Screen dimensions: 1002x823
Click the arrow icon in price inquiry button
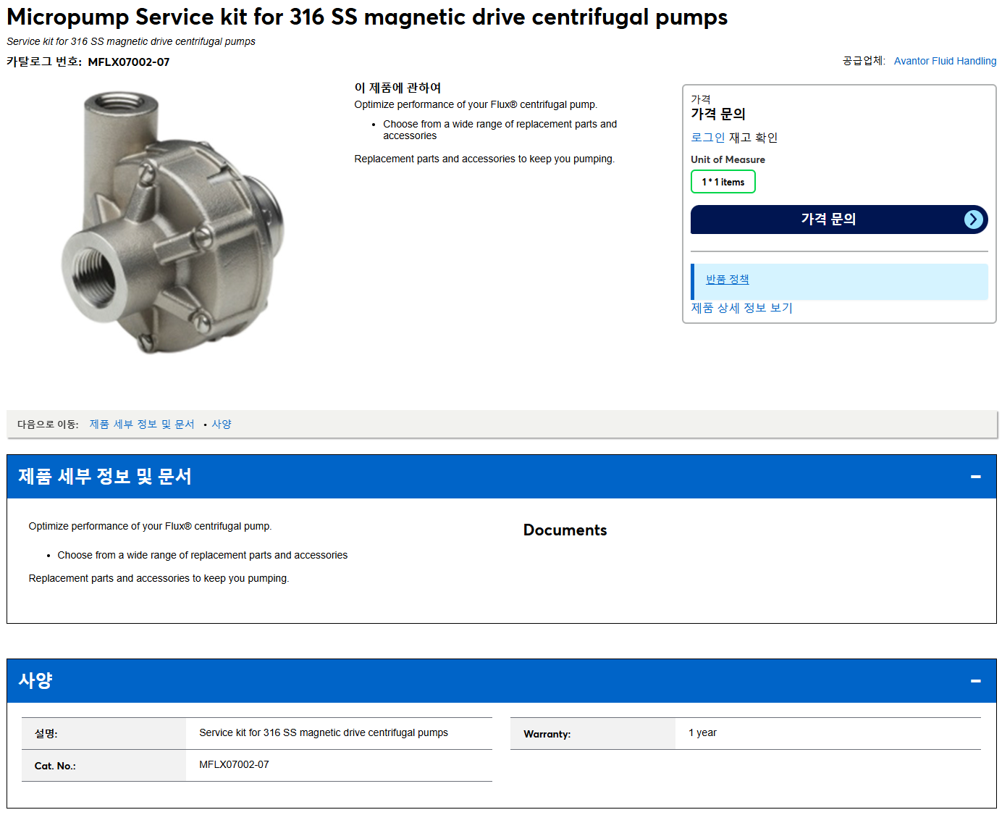click(974, 220)
